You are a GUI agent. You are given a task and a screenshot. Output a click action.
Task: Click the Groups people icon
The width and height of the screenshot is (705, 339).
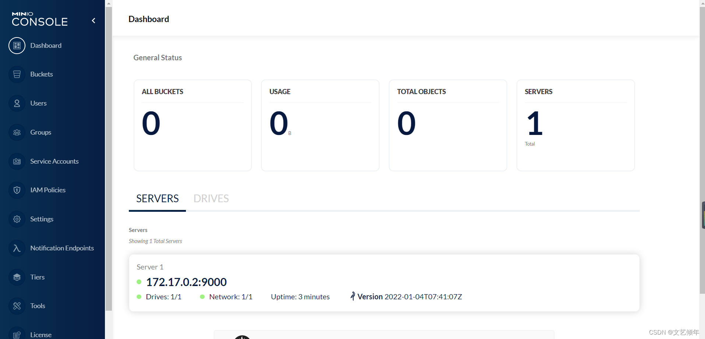[17, 132]
